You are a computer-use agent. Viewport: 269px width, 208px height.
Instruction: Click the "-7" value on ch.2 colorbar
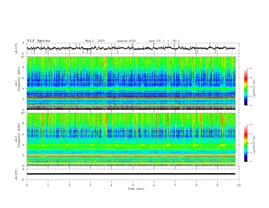tap(250, 162)
